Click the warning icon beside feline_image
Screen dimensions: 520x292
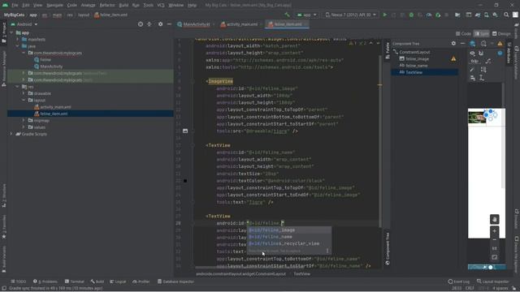[453, 59]
